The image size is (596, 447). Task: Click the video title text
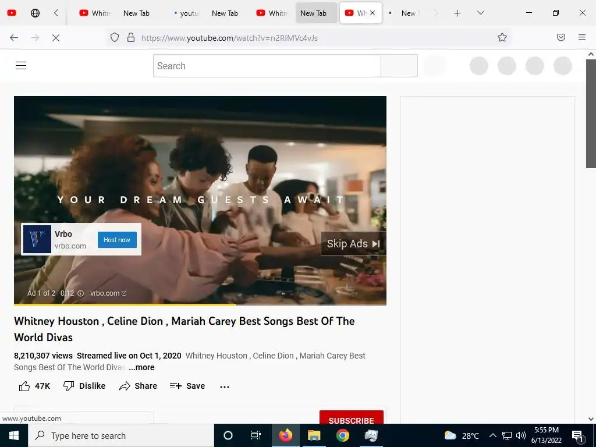pyautogui.click(x=185, y=329)
